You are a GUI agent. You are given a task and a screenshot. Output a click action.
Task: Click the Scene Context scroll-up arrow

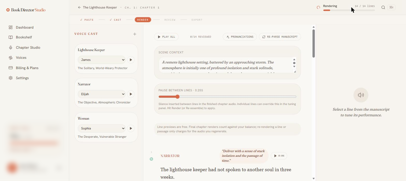pos(294,60)
